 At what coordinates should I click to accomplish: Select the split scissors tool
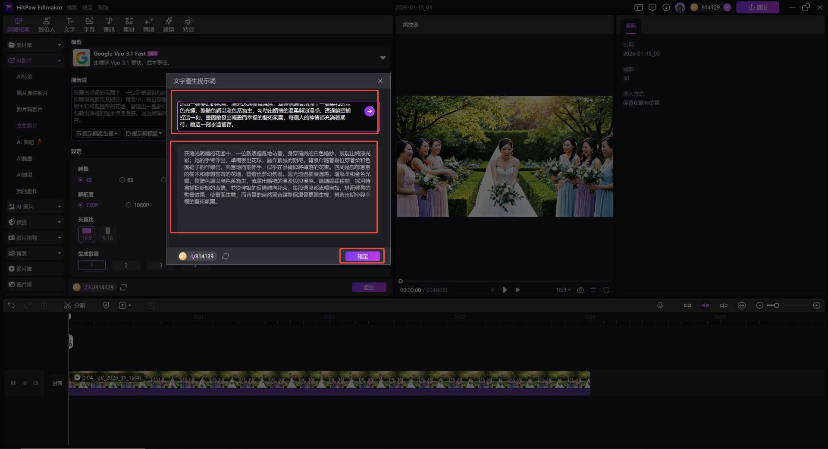pyautogui.click(x=75, y=305)
